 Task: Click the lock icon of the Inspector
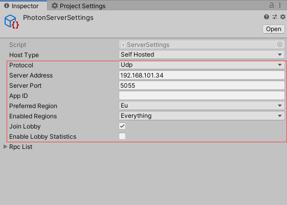coord(272,5)
